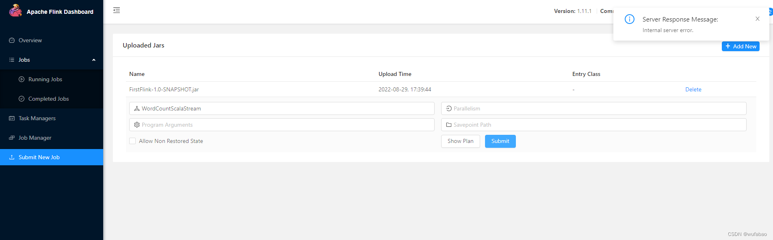Click the Program Arguments gear icon
Viewport: 773px width, 240px height.
tap(137, 125)
